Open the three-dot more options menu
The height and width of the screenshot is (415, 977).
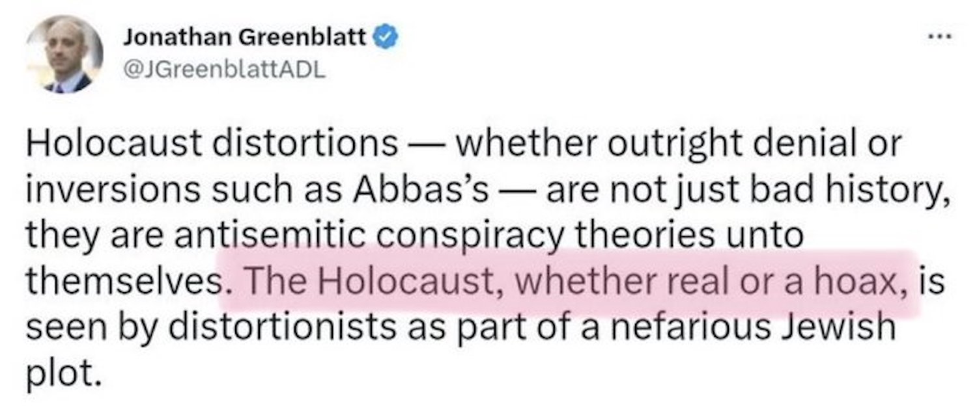click(942, 38)
